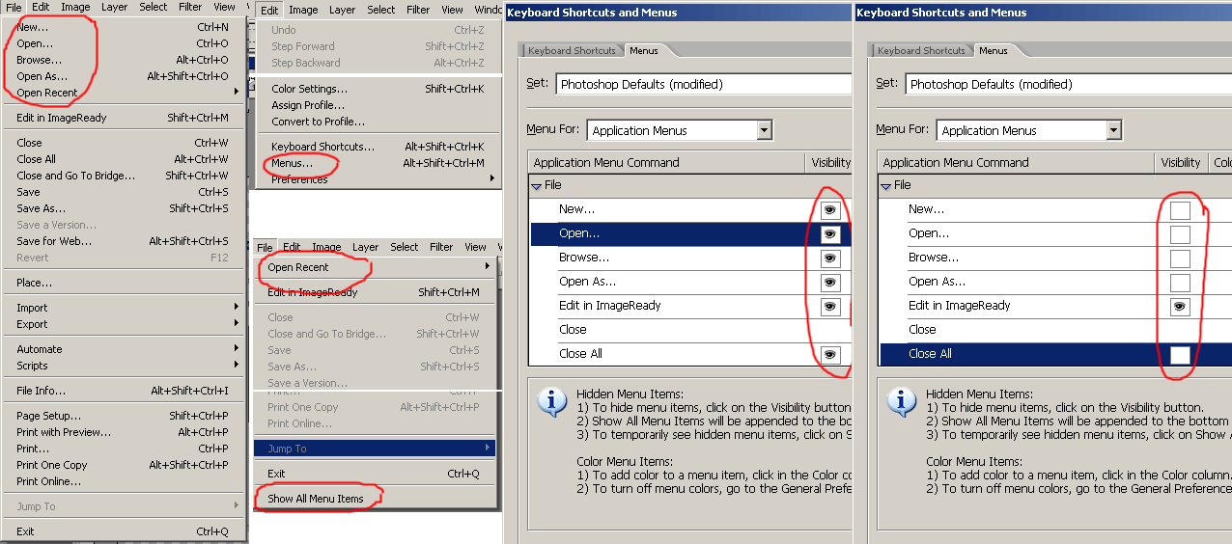Select Menus tab in dialog with Close All highlighted
This screenshot has width=1232, height=544.
pos(993,50)
